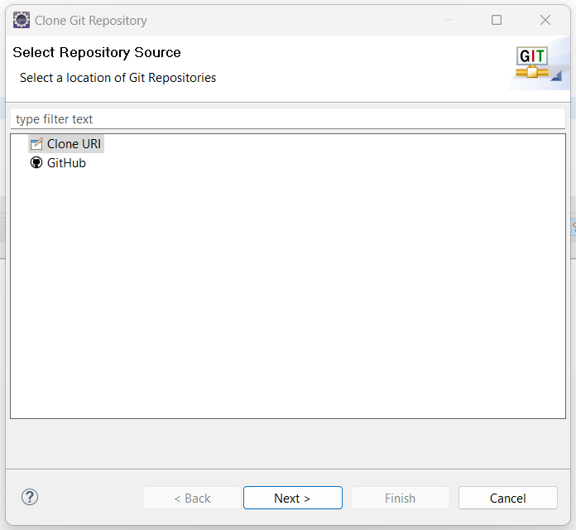576x530 pixels.
Task: Focus the "type filter text" search field
Action: coord(287,119)
